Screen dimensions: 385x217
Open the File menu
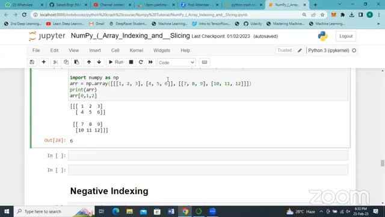click(36, 51)
